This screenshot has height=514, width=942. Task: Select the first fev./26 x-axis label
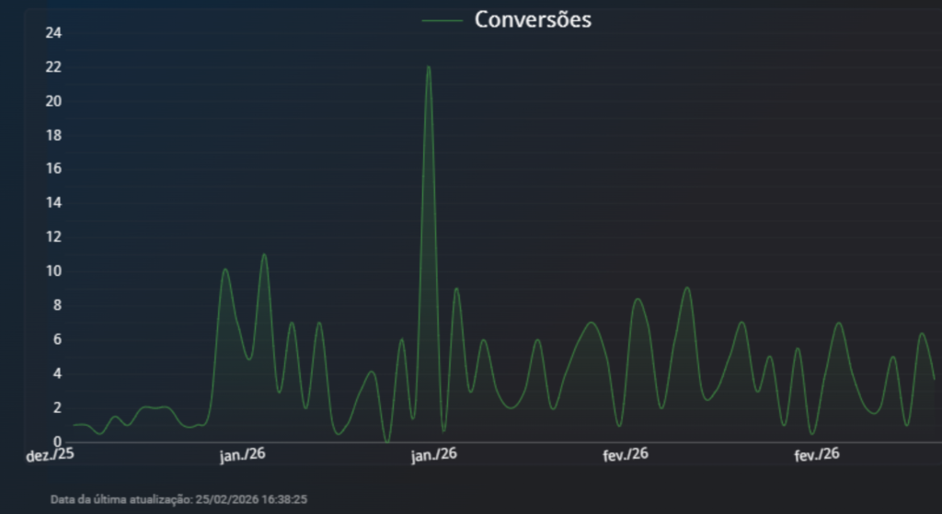coord(626,454)
